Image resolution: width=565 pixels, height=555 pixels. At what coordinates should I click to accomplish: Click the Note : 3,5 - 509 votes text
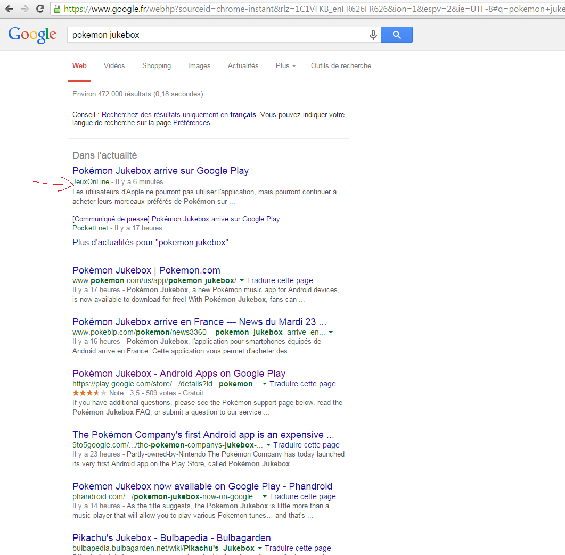(x=143, y=393)
